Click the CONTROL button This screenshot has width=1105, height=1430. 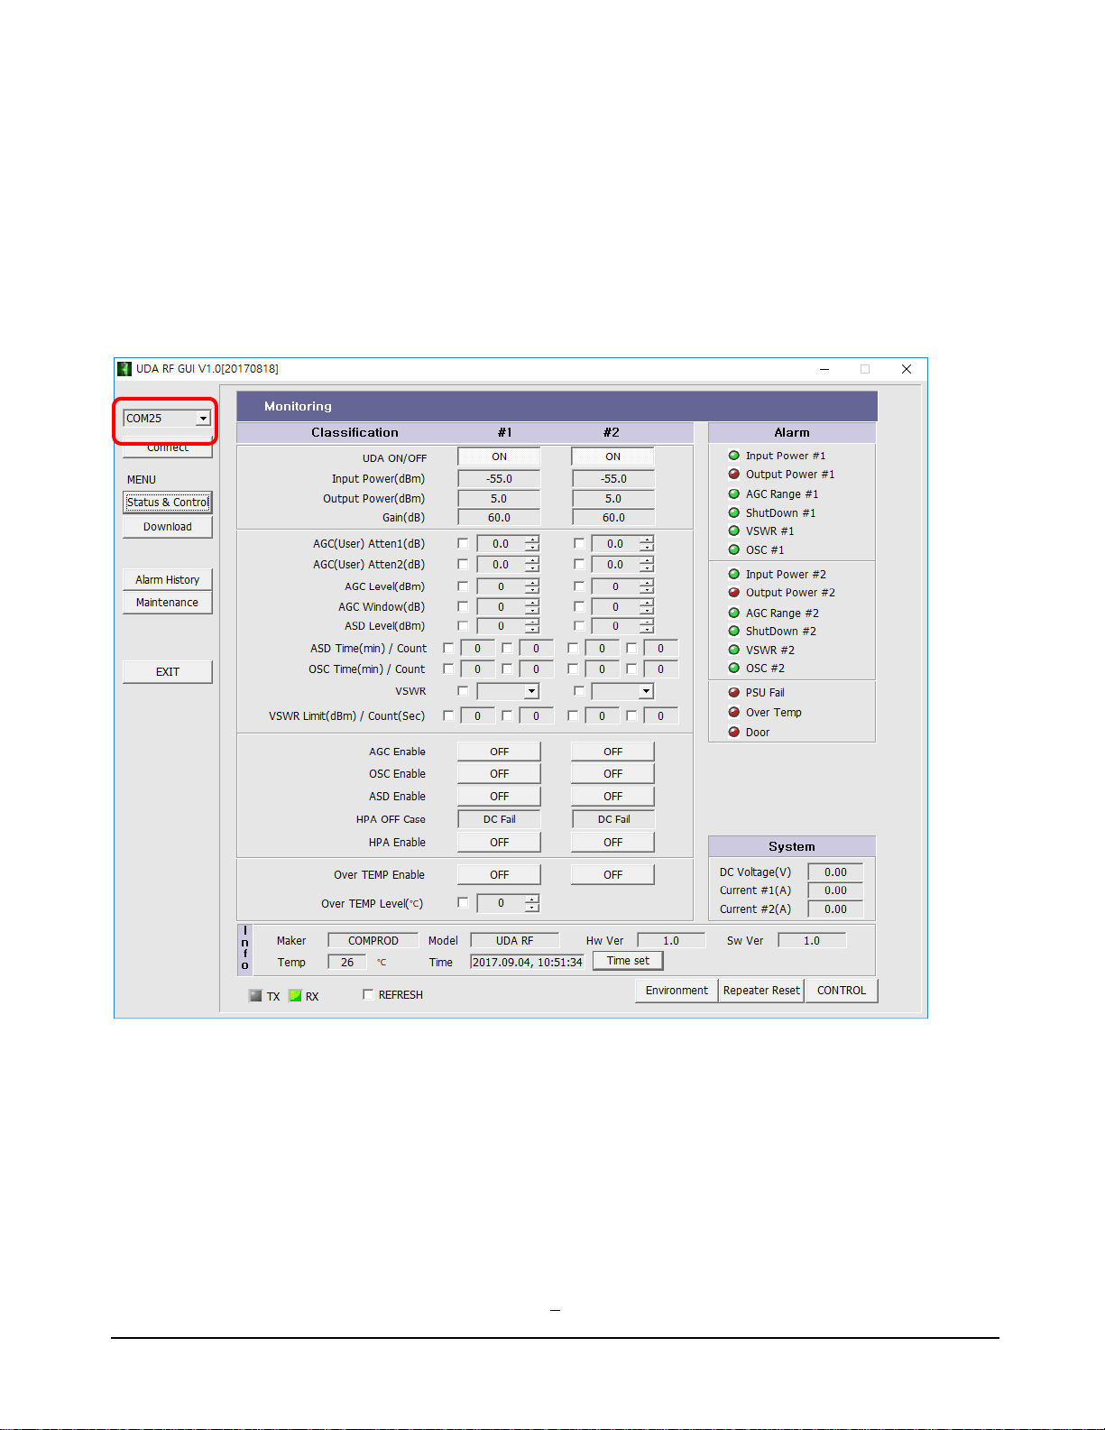[x=842, y=991]
